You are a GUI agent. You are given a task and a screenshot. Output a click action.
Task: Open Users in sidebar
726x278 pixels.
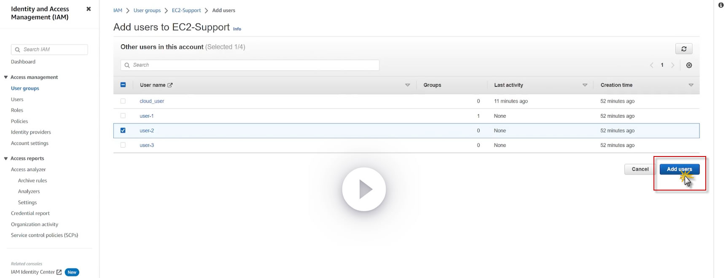(x=17, y=100)
